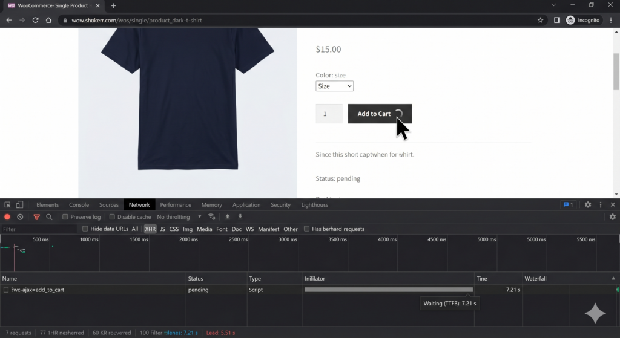Enable the Disable cache checkbox

pos(112,217)
